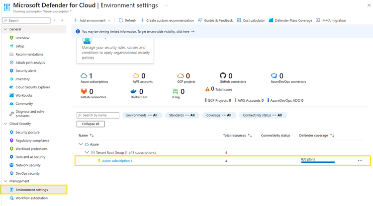Viewport: 373px width, 206px height.
Task: Open Defender Plans Coverage
Action: (x=290, y=20)
